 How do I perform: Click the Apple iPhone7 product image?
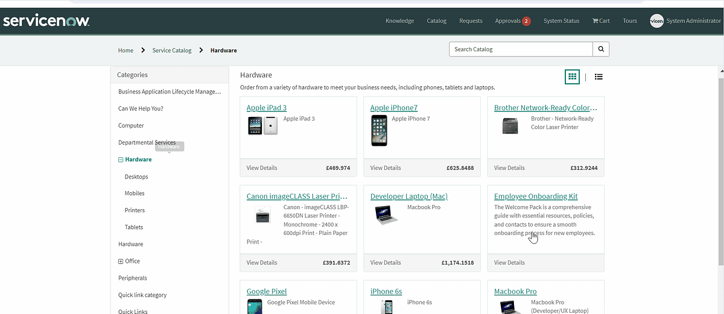(379, 130)
